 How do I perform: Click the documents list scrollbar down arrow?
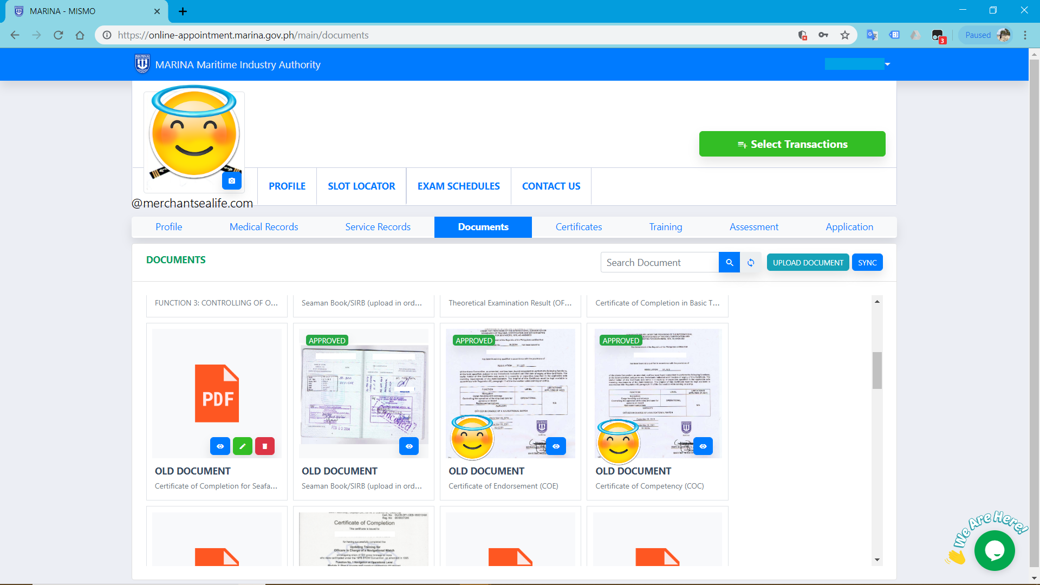coord(877,560)
